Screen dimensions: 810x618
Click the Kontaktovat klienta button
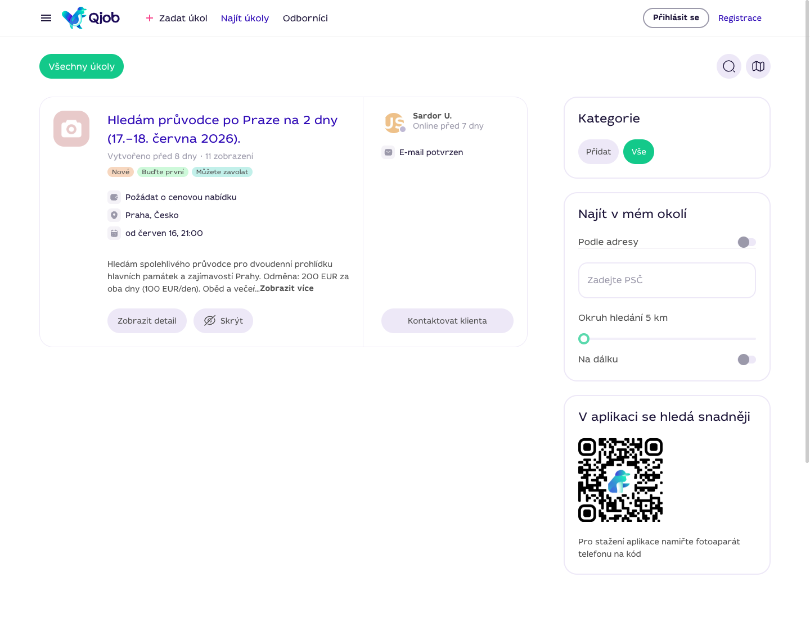[447, 321]
